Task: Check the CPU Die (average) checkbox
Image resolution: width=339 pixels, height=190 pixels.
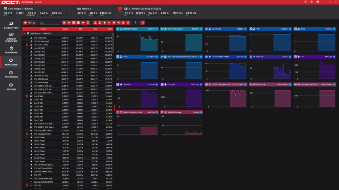Action: (27, 41)
